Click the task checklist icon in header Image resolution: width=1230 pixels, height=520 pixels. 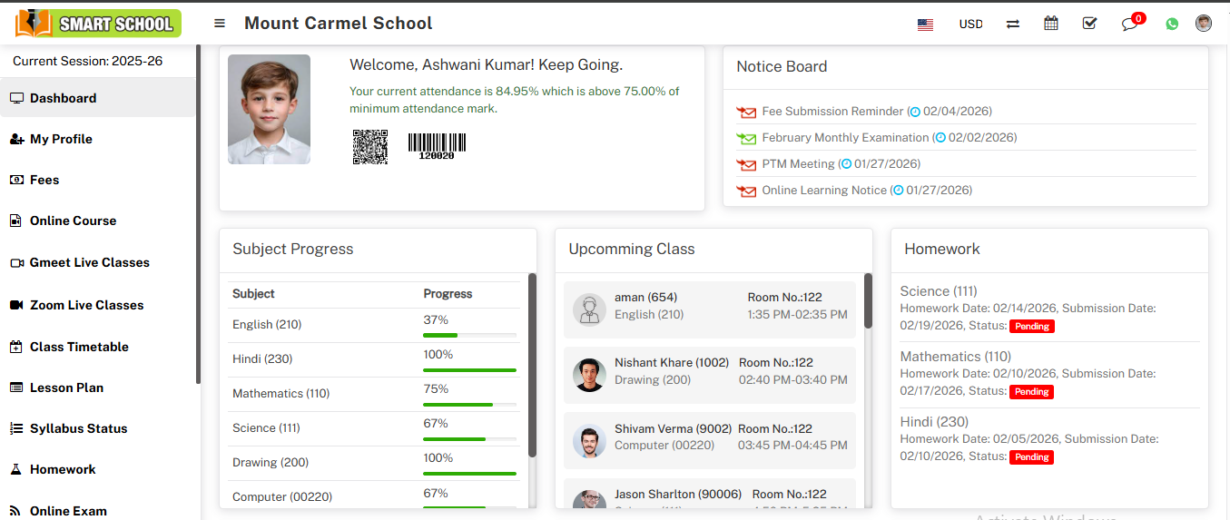pyautogui.click(x=1089, y=24)
